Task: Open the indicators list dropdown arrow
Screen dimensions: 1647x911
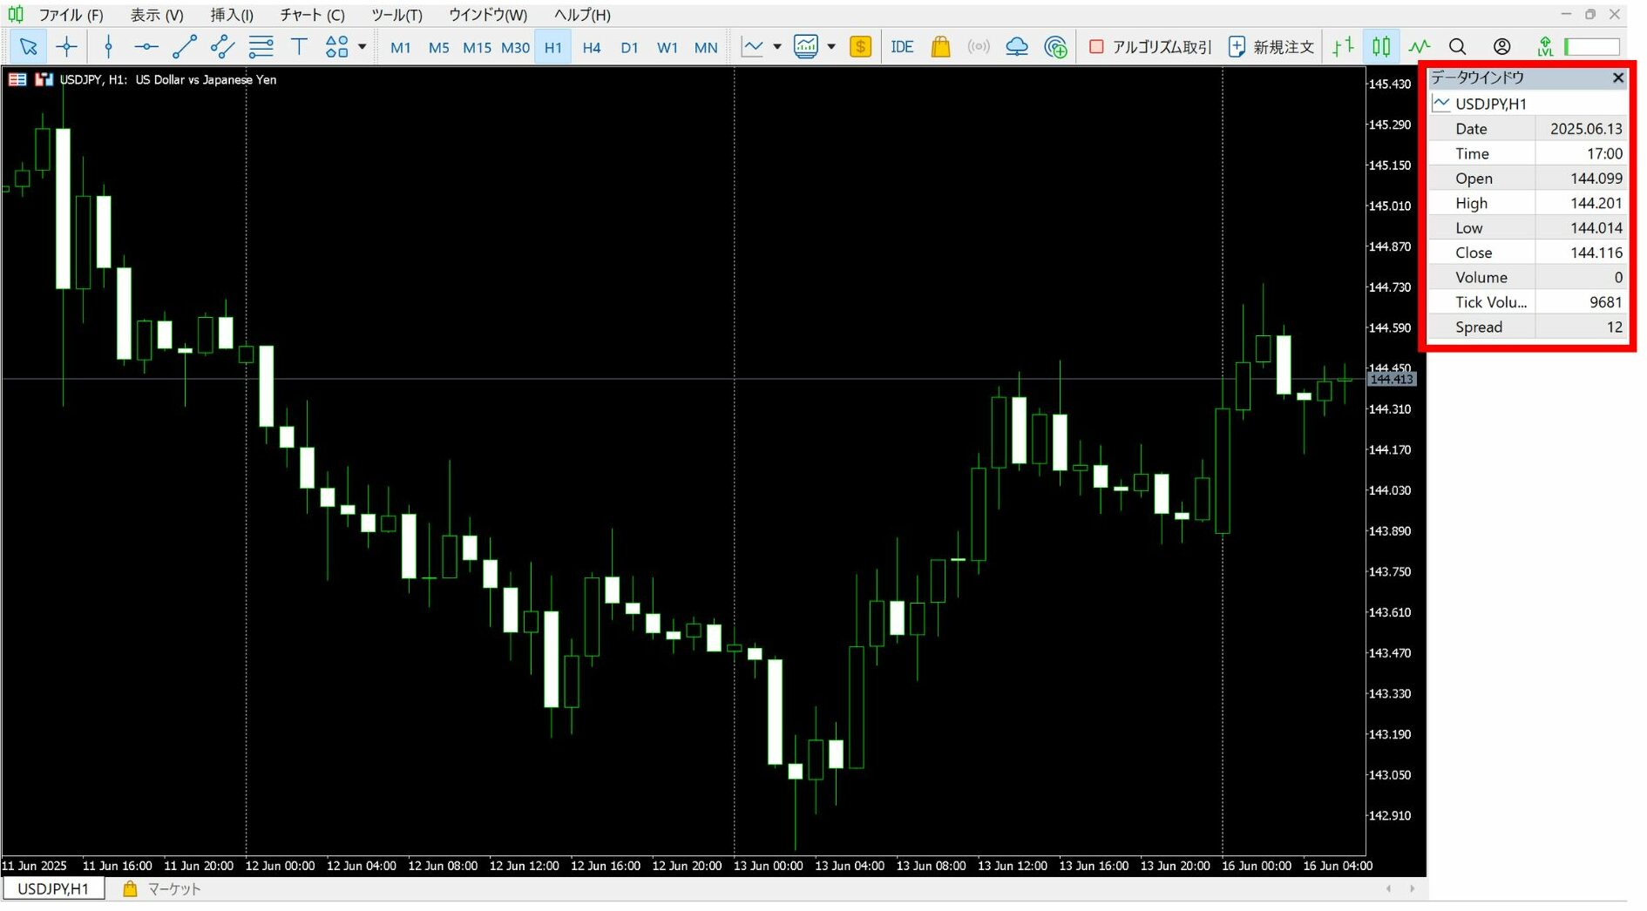Action: click(777, 47)
